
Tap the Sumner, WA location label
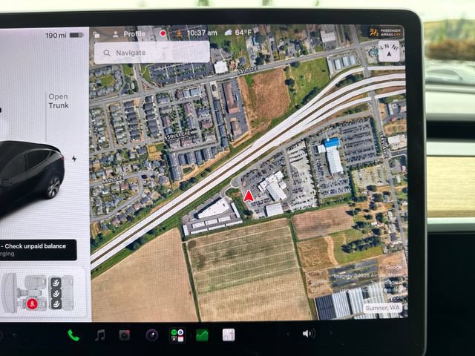pos(383,308)
